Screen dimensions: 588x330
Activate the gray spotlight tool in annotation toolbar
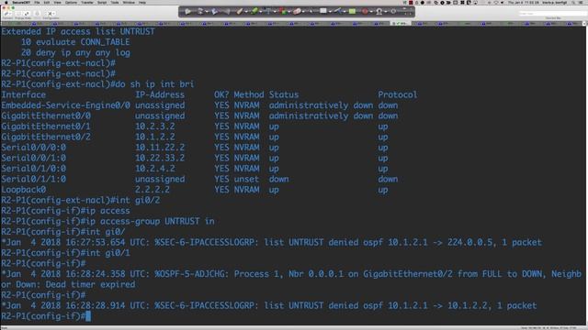pyautogui.click(x=226, y=12)
